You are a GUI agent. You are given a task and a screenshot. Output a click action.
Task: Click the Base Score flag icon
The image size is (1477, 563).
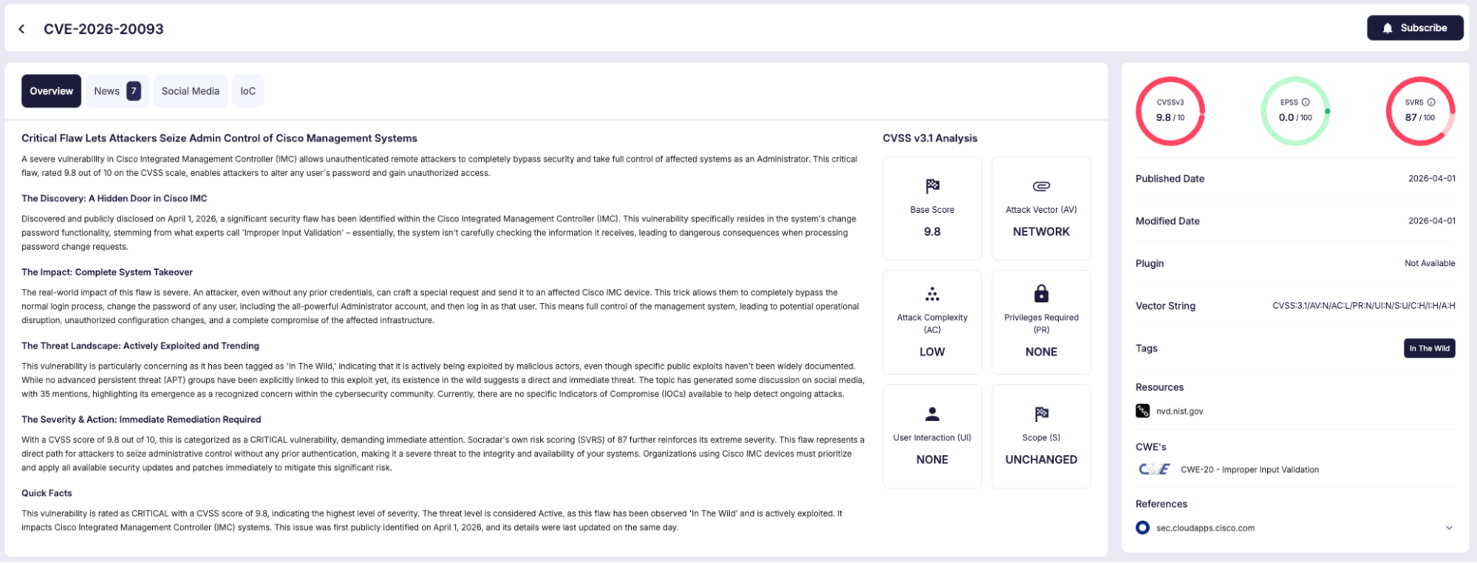(x=932, y=185)
